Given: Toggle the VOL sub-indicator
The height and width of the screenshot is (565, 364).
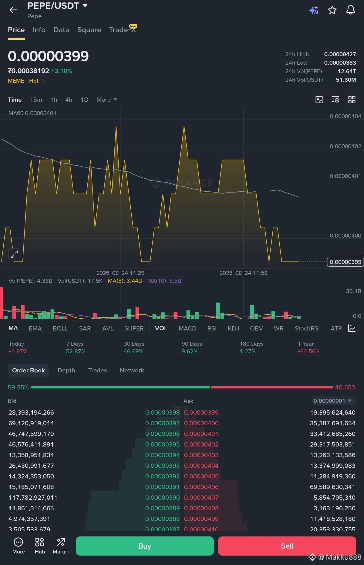Looking at the screenshot, I should point(161,328).
